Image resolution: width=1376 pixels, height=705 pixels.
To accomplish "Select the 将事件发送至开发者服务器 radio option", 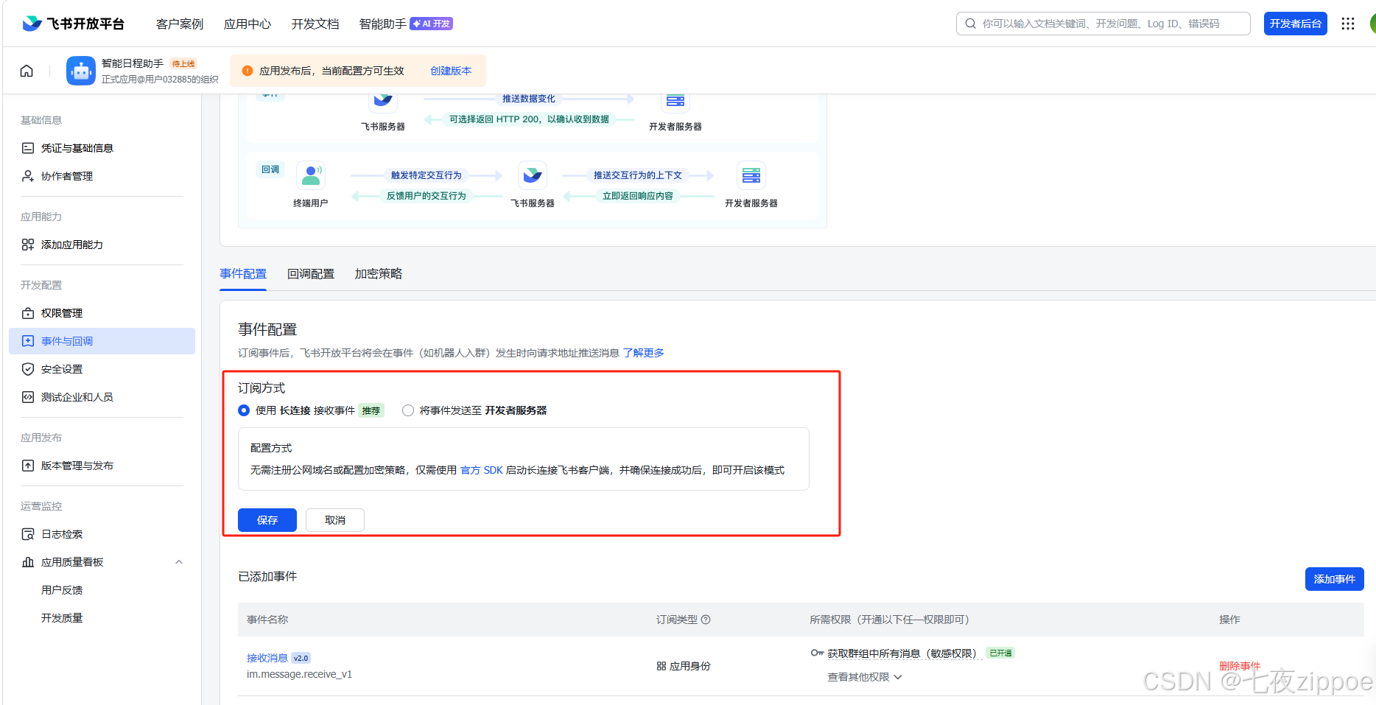I will point(408,410).
